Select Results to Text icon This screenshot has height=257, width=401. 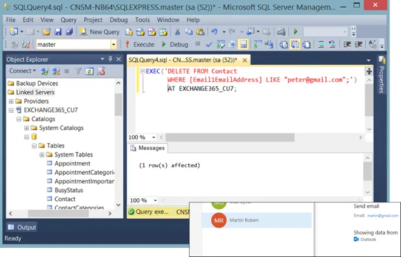point(283,44)
